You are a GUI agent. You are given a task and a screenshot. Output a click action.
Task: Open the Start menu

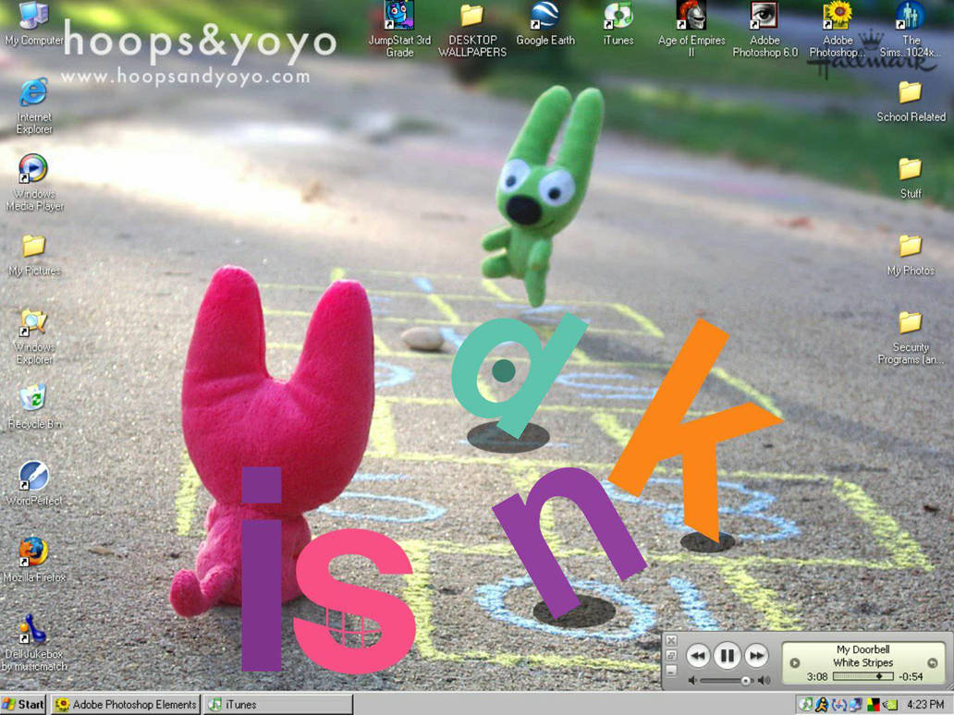coord(24,704)
